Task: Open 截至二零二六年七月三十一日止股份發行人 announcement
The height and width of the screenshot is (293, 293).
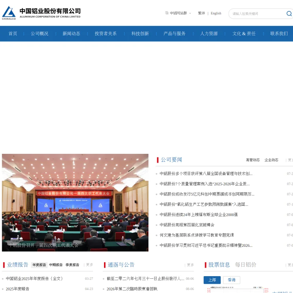Action: pos(145,279)
